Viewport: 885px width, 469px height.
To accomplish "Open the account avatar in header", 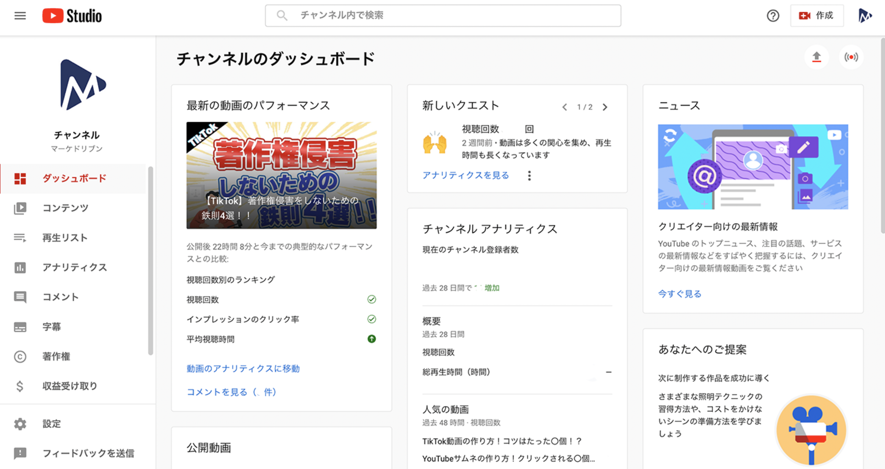I will [x=864, y=16].
